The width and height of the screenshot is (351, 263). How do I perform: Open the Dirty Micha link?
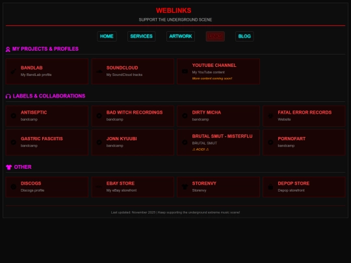218,116
